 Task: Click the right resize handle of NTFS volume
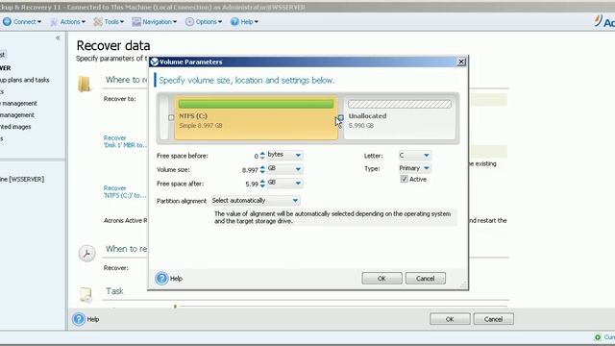pos(341,117)
